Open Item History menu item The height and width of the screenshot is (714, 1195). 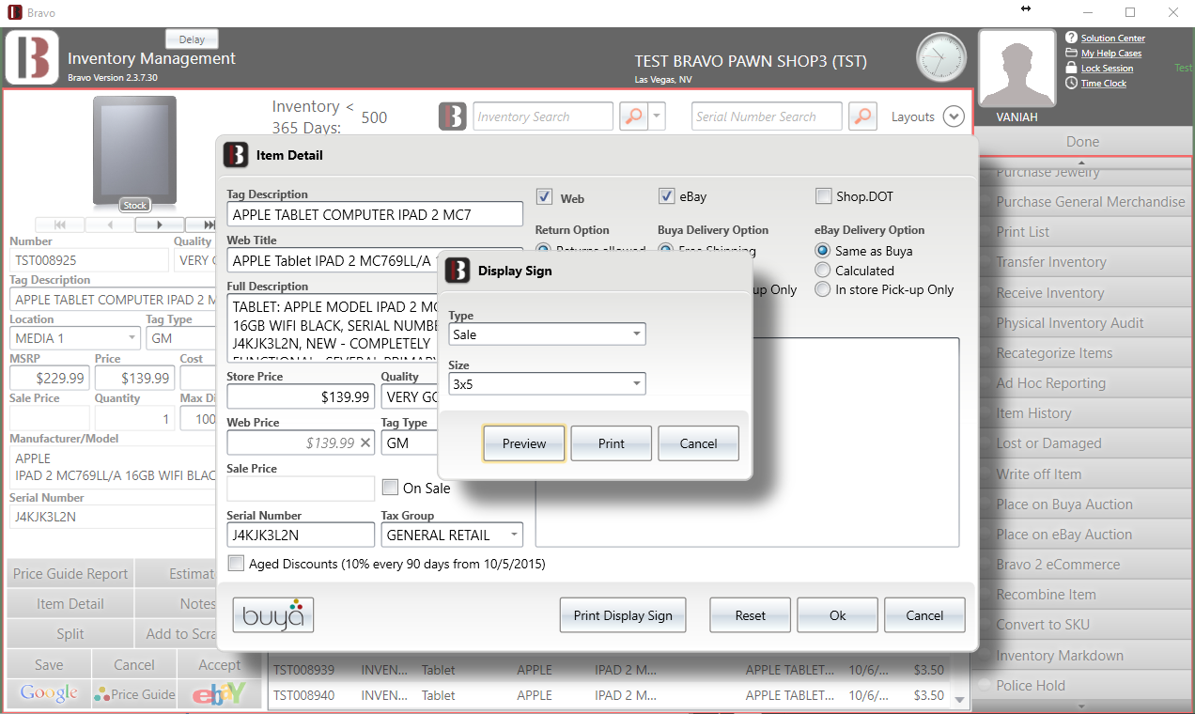(x=1084, y=413)
